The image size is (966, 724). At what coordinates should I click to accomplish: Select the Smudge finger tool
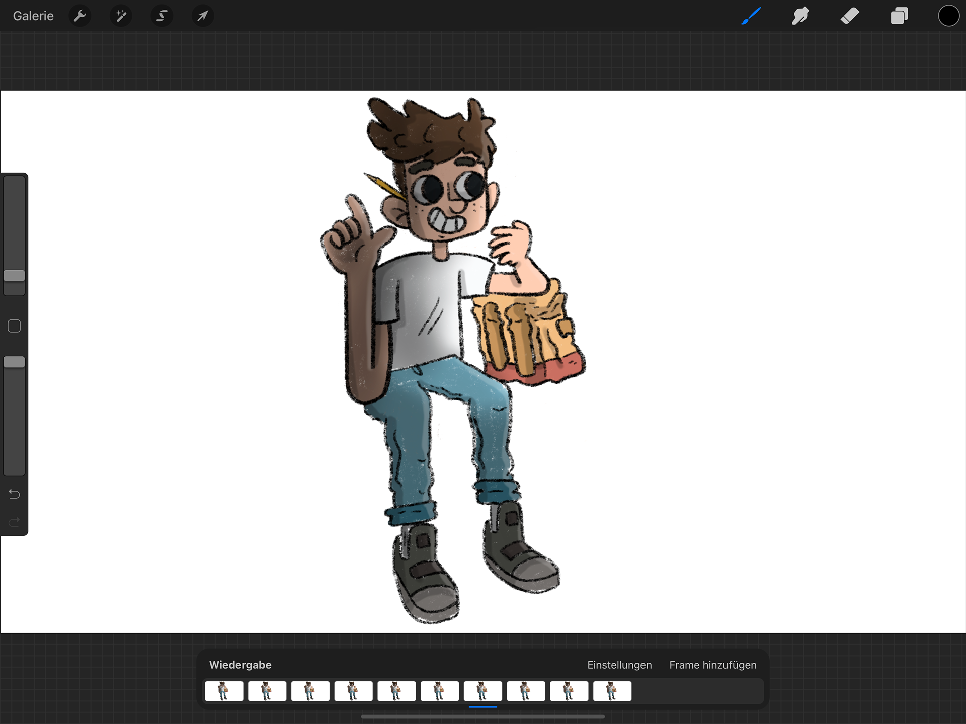(x=800, y=16)
